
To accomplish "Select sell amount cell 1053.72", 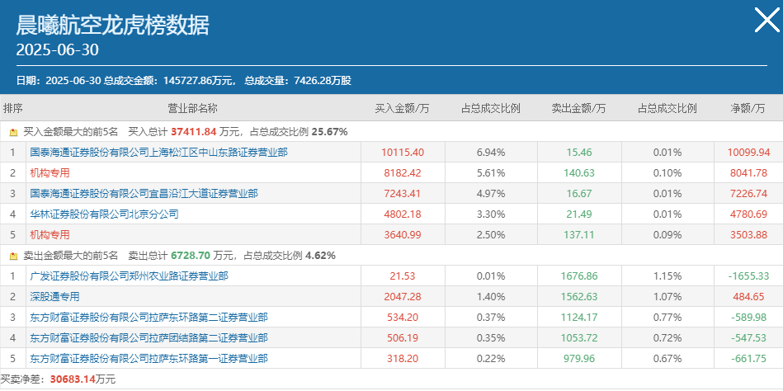I will [x=579, y=338].
